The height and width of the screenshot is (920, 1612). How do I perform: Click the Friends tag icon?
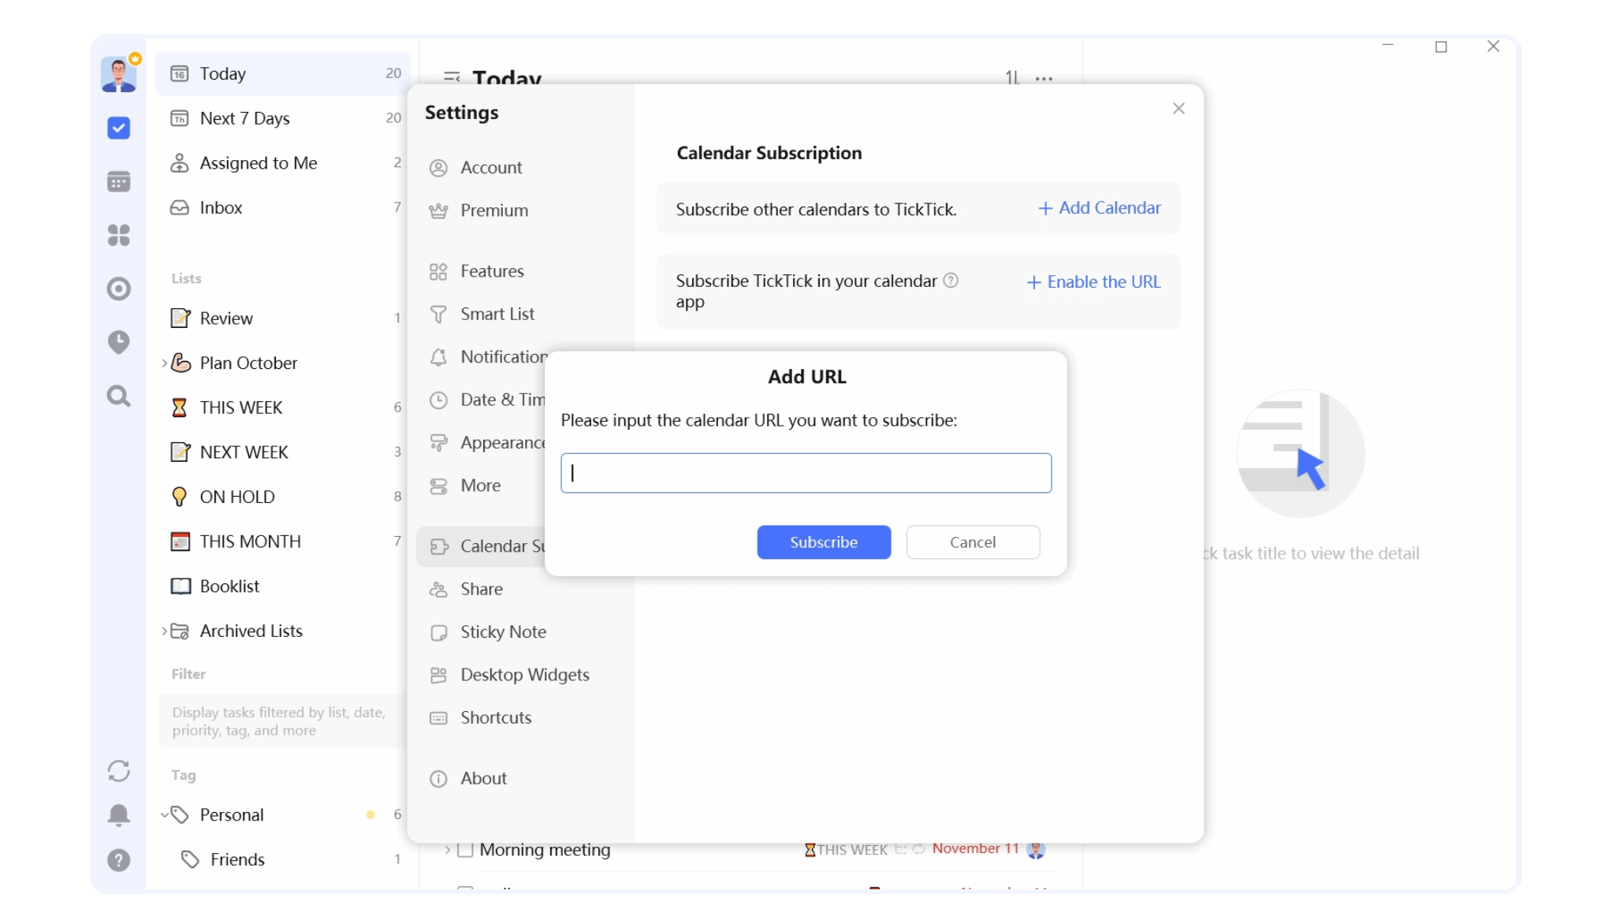tap(190, 859)
